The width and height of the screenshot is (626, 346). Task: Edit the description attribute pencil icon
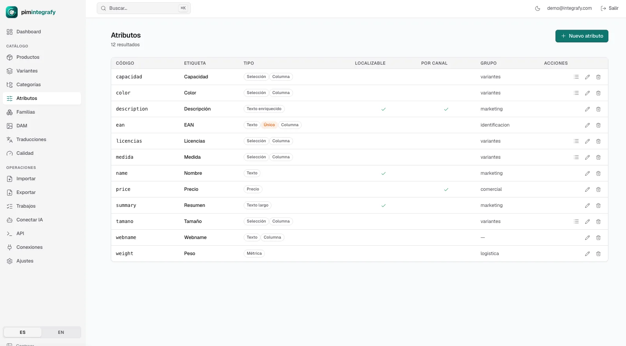pos(587,109)
